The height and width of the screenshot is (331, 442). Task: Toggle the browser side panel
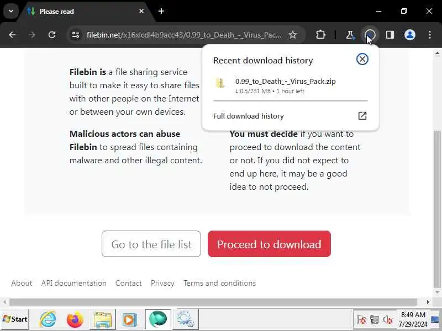pyautogui.click(x=390, y=35)
